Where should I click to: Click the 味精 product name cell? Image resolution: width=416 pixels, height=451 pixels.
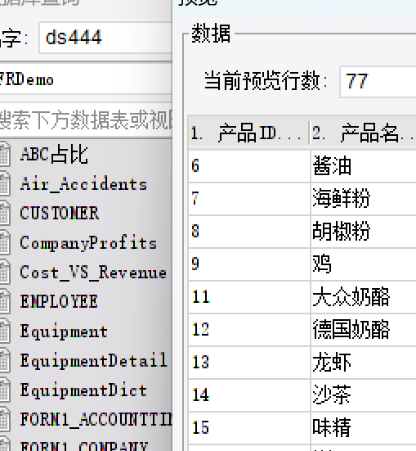tap(364, 428)
